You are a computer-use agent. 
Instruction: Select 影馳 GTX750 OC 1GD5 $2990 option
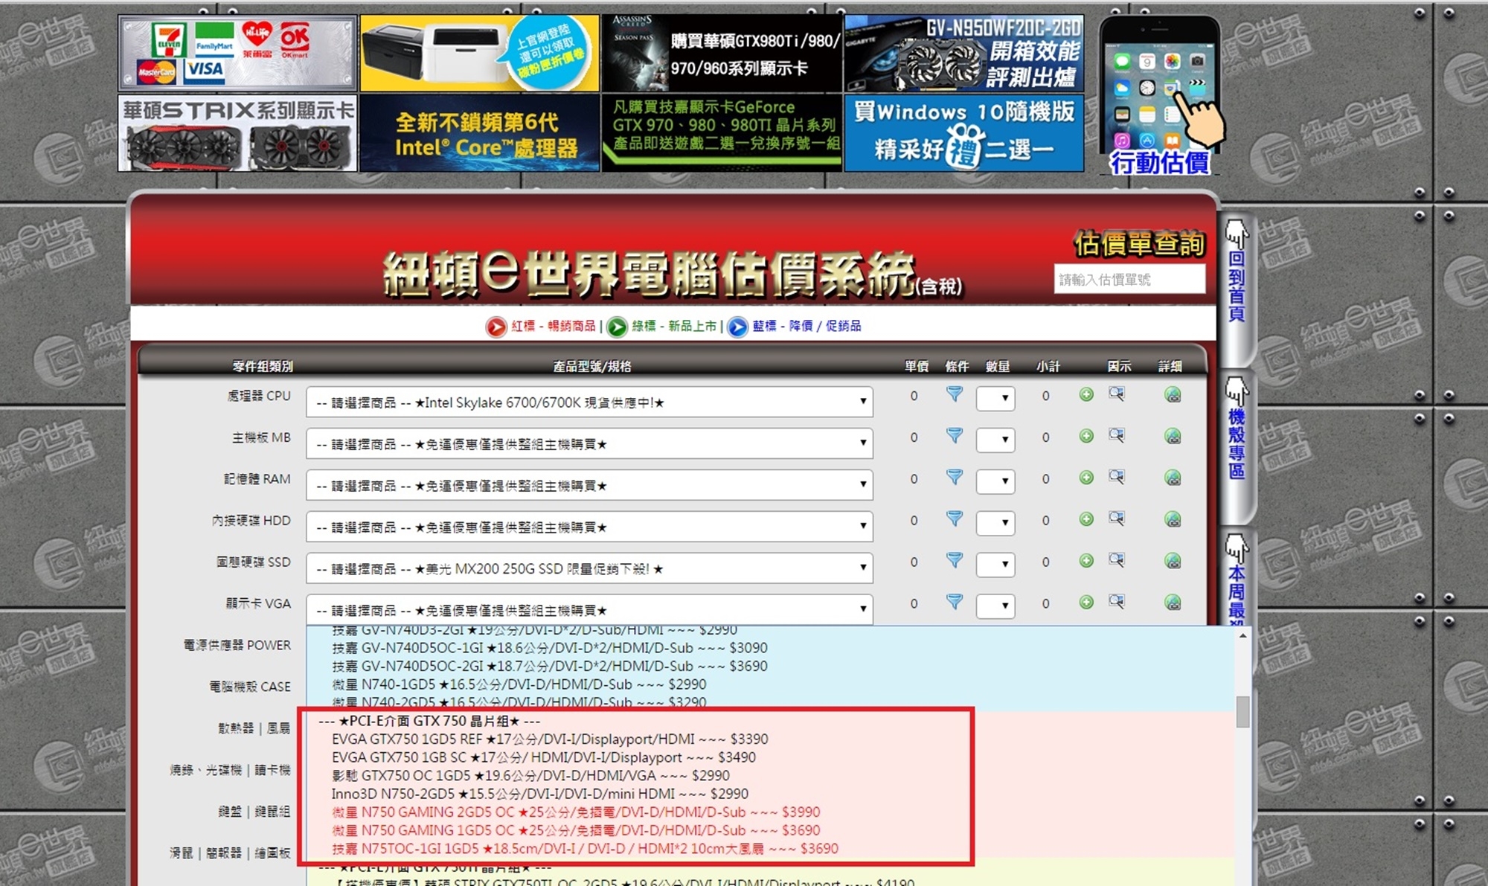[530, 775]
